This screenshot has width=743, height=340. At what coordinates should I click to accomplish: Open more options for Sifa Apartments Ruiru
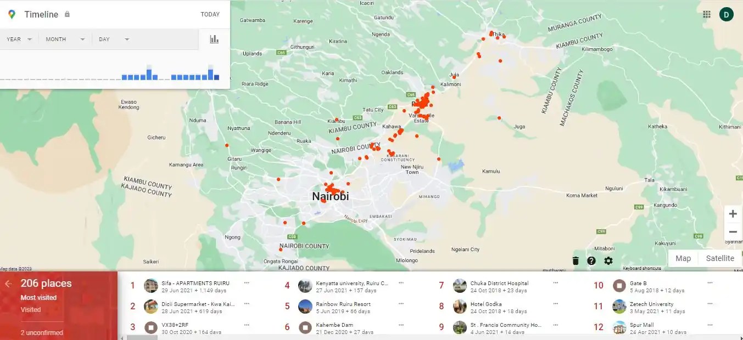point(247,283)
